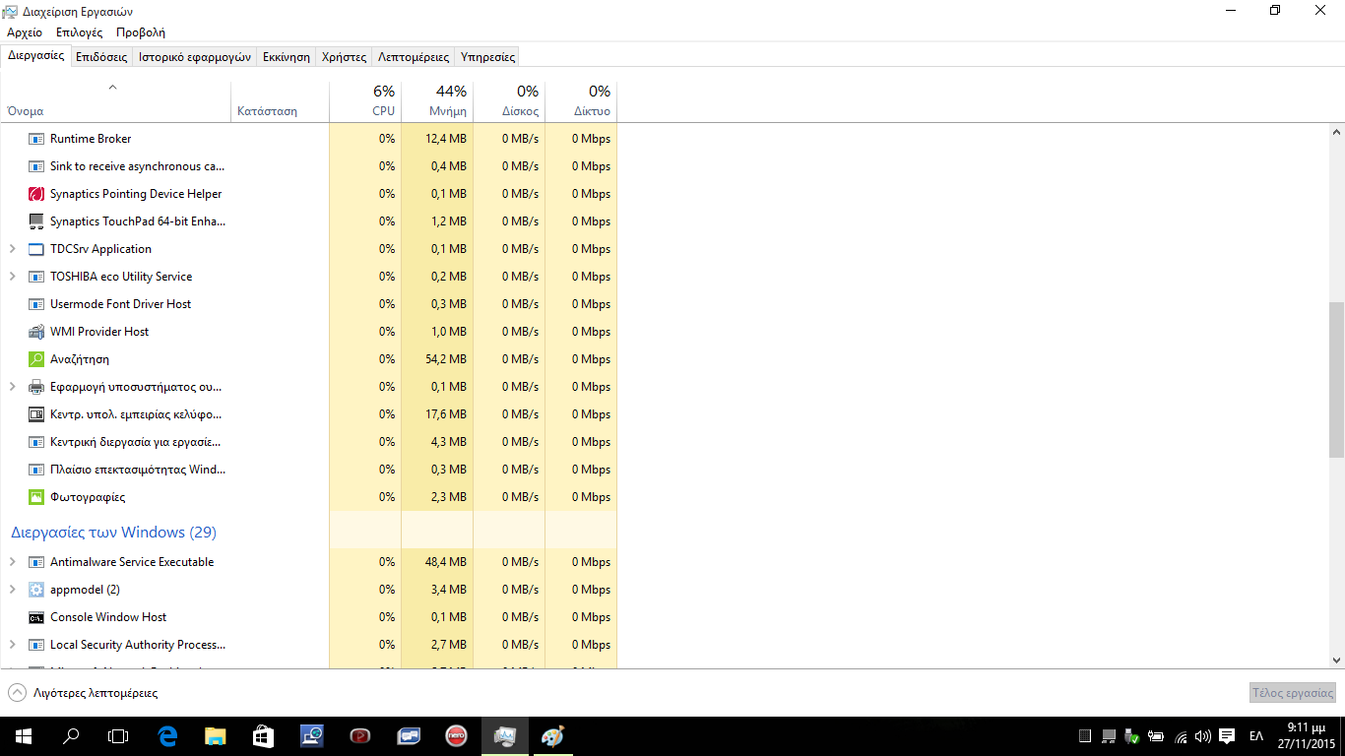Click the volume speaker tray icon
The width and height of the screenshot is (1345, 756).
(1202, 736)
